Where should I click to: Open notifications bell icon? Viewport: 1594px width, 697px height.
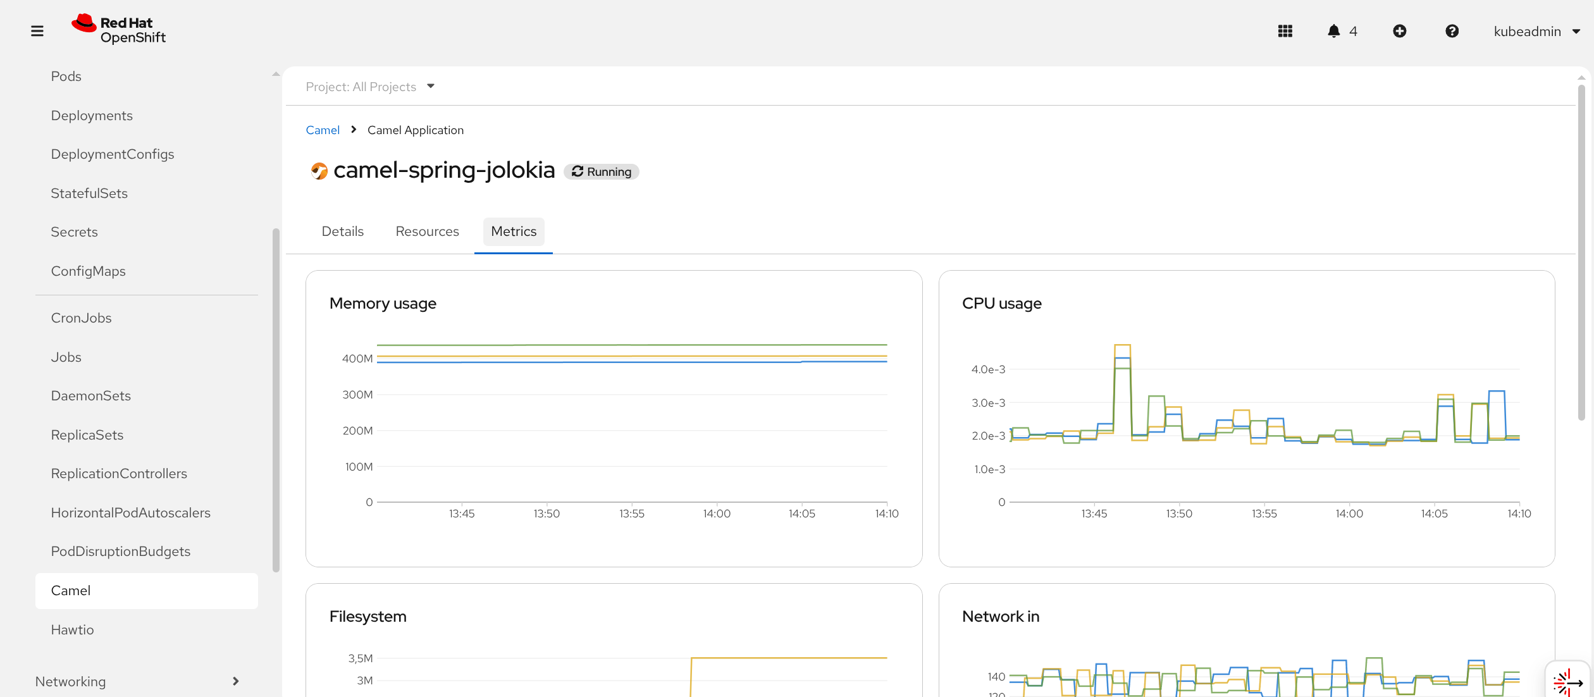[1334, 31]
